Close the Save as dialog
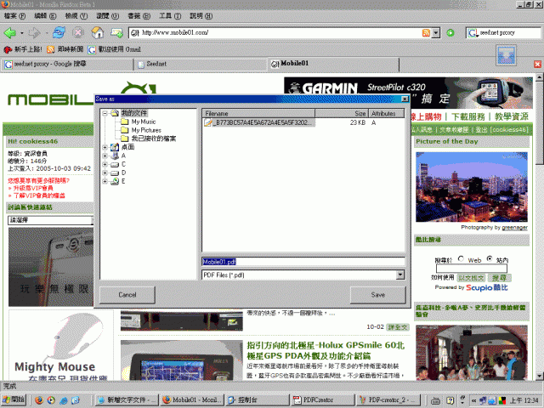Screen dimensions: 544x408 pos(405,99)
